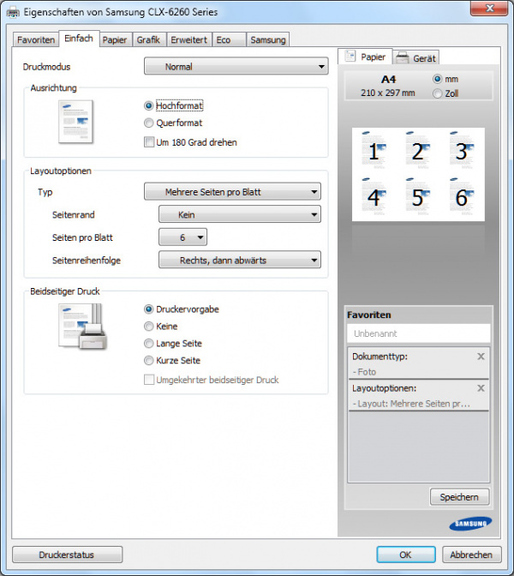514x576 pixels.
Task: Expand the Seitenrand dropdown
Action: (x=240, y=214)
